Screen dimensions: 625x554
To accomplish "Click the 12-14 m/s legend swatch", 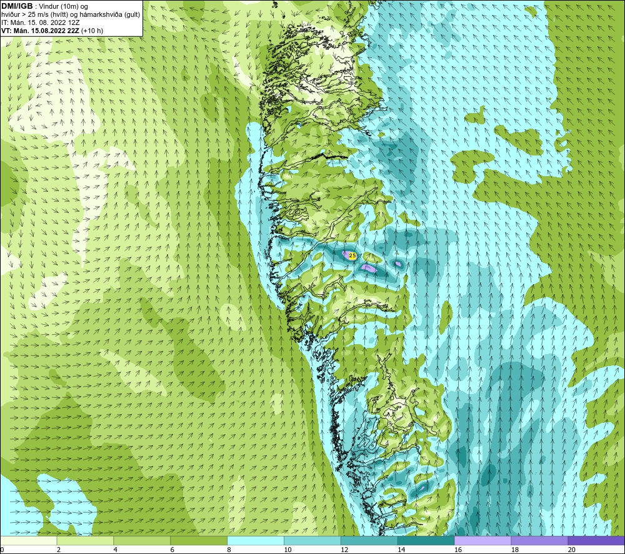I will 369,541.
